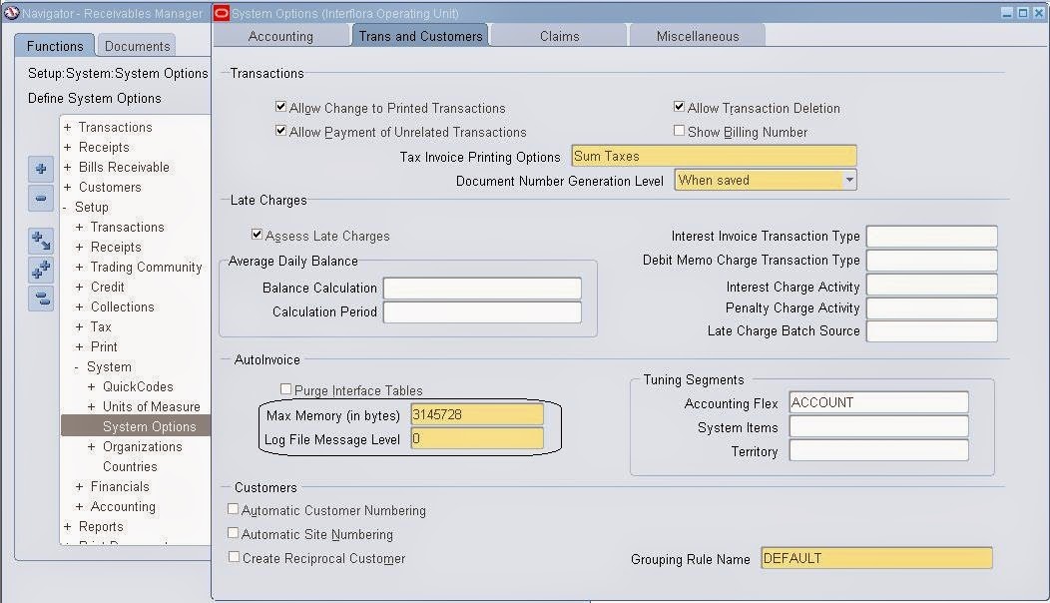This screenshot has width=1050, height=603.
Task: Open the Claims tab
Action: pos(560,36)
